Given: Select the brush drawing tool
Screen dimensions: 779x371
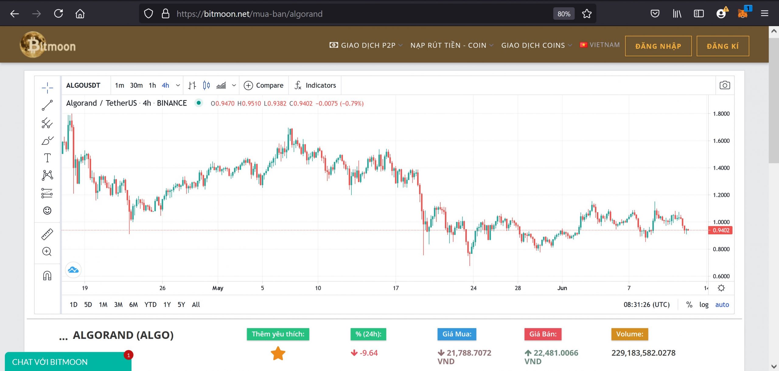Looking at the screenshot, I should coord(47,141).
